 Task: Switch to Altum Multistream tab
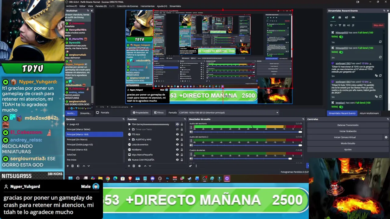tap(369, 113)
